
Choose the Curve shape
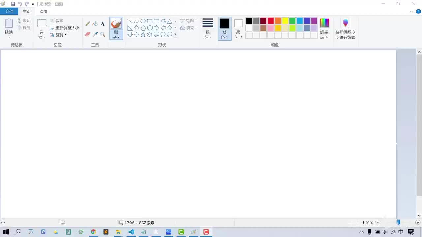point(136,21)
